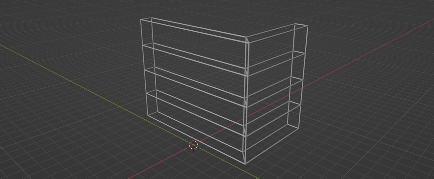Click empty grid in the bottom-right viewport area
434x179 pixels.
[x=380, y=148]
